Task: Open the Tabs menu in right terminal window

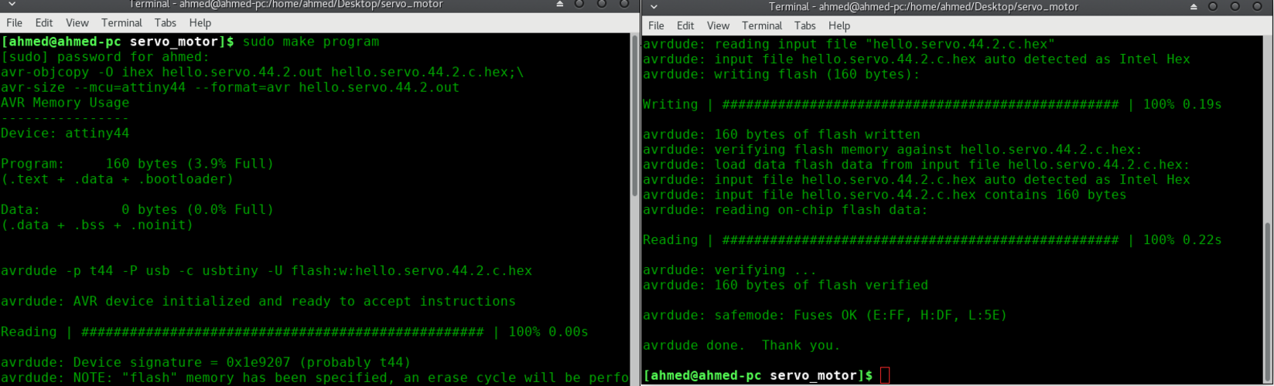Action: point(805,25)
